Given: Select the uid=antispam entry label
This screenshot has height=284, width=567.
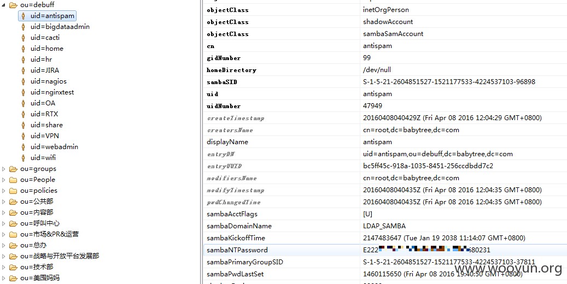Looking at the screenshot, I should [x=52, y=16].
